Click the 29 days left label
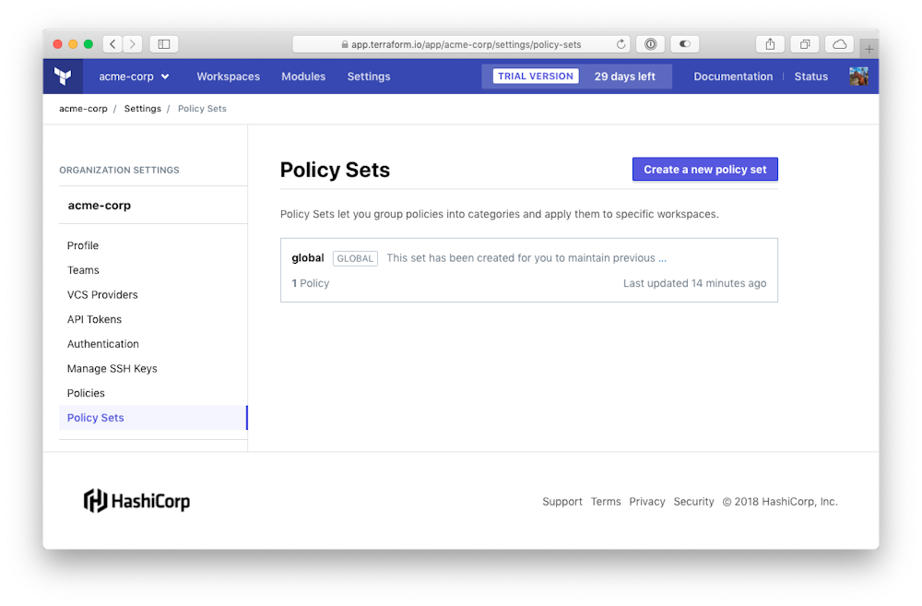 pos(624,77)
